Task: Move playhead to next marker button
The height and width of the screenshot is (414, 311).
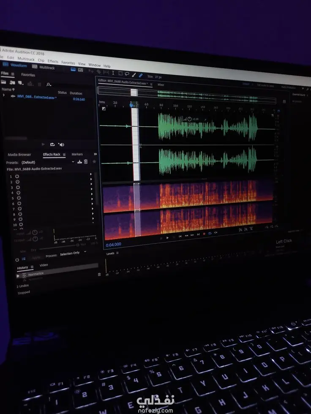Action: [198, 234]
